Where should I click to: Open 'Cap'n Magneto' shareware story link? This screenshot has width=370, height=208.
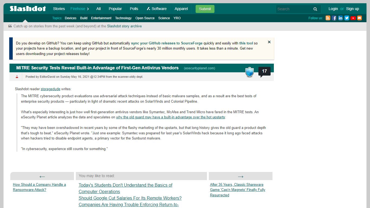pyautogui.click(x=238, y=190)
